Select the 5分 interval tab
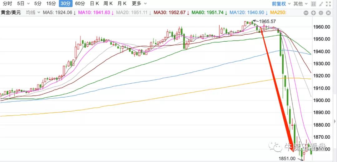Viewport: 337px width, 162px height. pos(37,3)
